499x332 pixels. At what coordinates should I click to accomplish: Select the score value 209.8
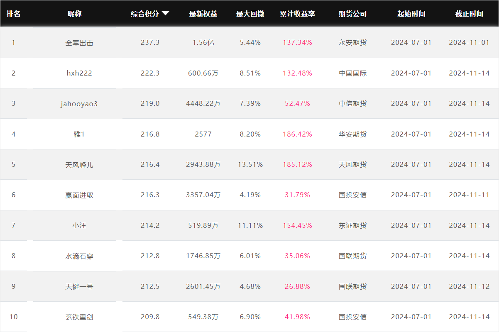coord(150,317)
